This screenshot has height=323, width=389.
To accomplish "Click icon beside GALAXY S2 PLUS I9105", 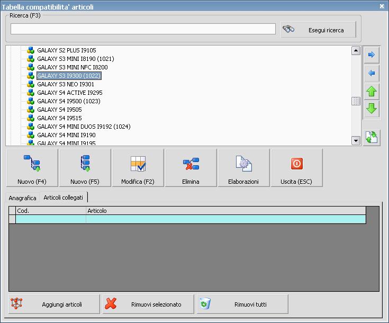I will 31,50.
